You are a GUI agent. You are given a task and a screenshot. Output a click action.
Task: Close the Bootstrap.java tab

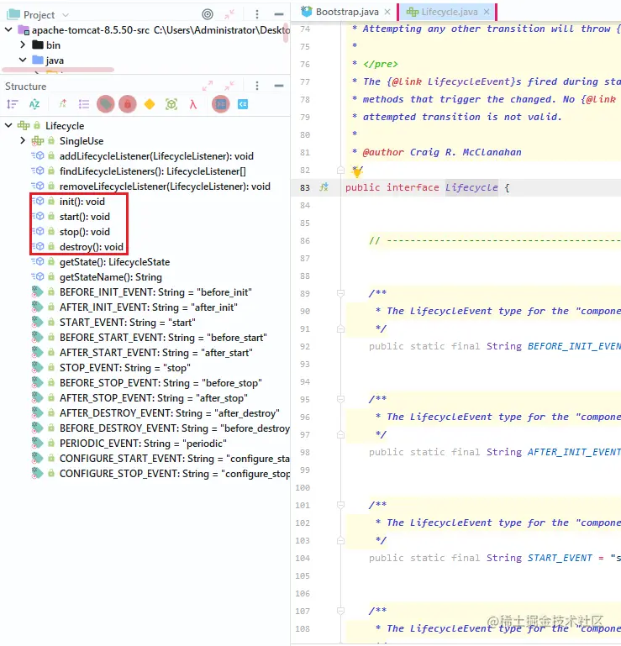(x=387, y=12)
